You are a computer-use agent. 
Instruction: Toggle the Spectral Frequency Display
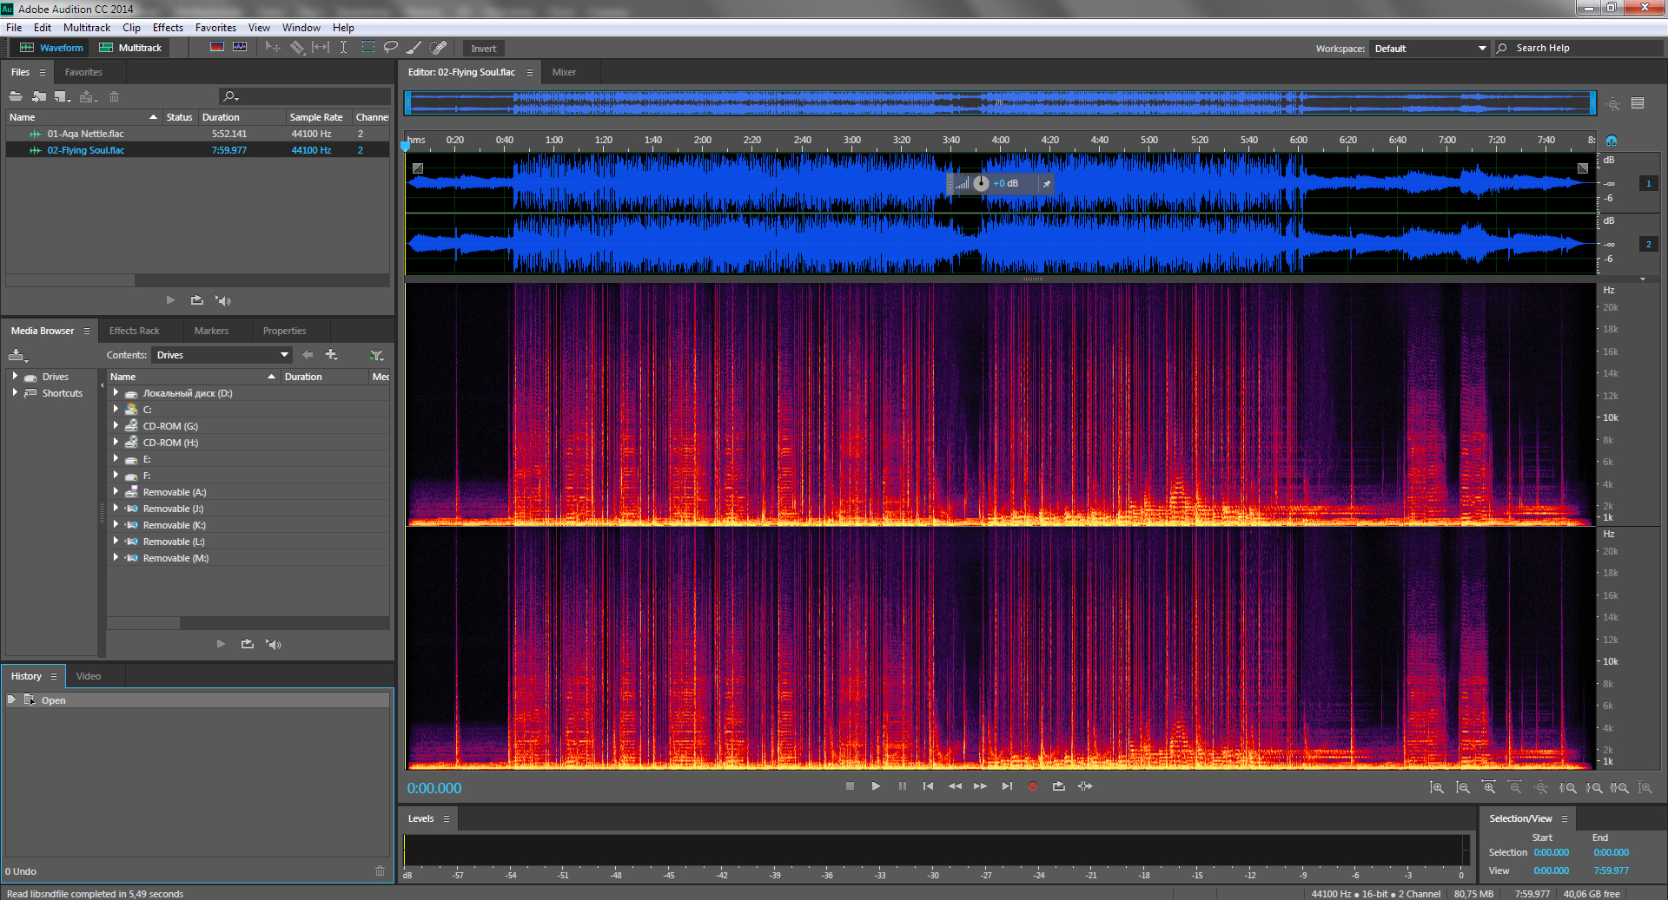pyautogui.click(x=217, y=47)
